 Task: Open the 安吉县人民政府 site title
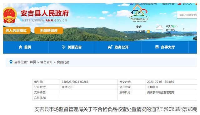pyautogui.click(x=45, y=13)
